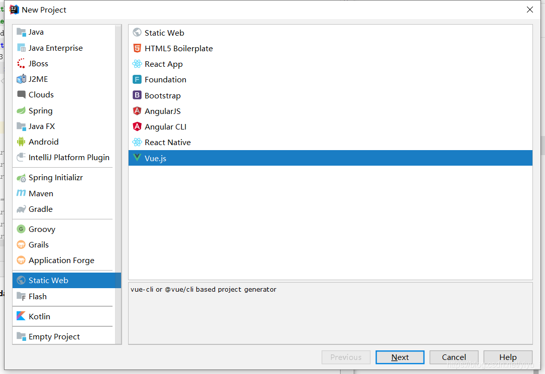
Task: Choose the Empty Project label
Action: coord(54,336)
